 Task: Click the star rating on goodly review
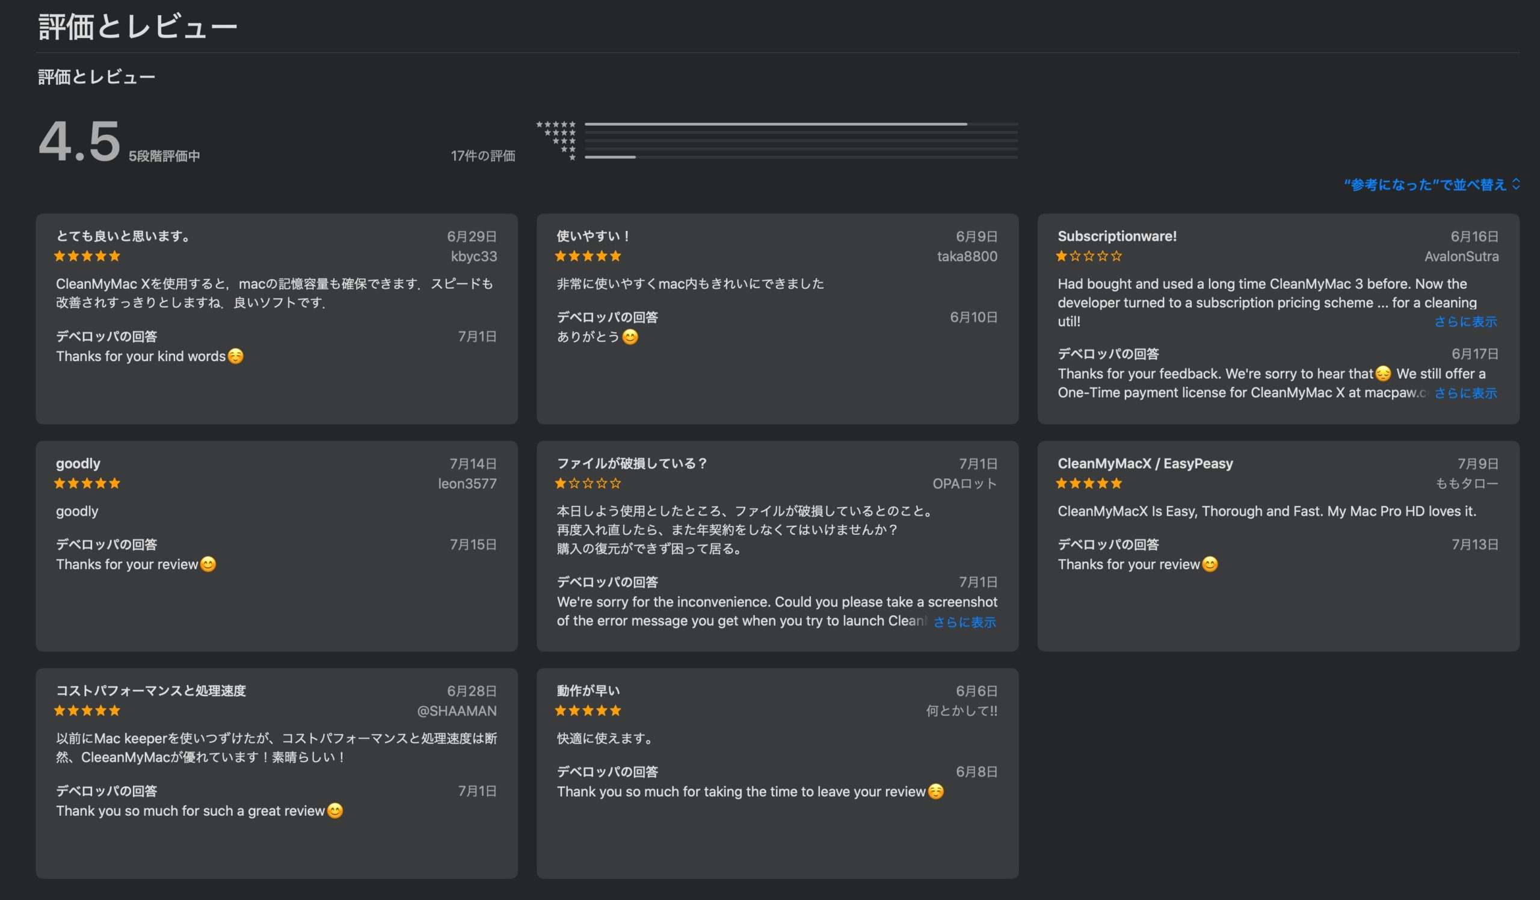coord(87,483)
